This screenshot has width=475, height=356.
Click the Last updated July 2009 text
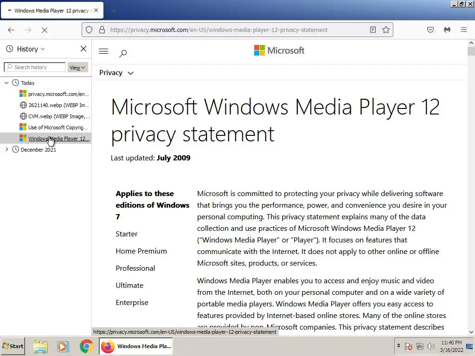click(x=151, y=158)
